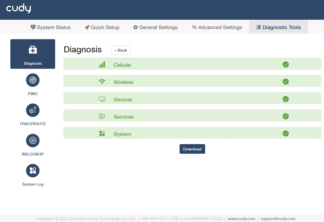Viewport: 324px width, 222px height.
Task: Download the diagnosis report
Action: coord(192,149)
